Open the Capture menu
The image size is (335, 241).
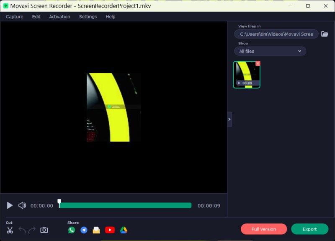click(x=14, y=17)
